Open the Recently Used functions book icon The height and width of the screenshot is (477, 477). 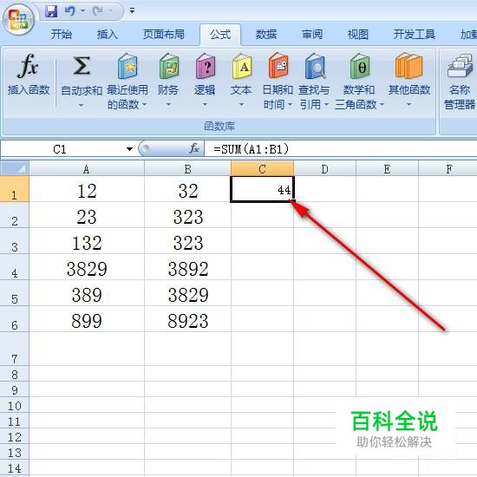(x=127, y=66)
